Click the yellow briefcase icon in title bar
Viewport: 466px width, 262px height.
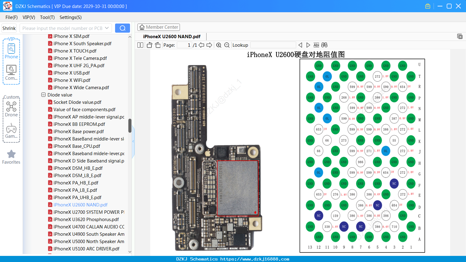click(428, 6)
